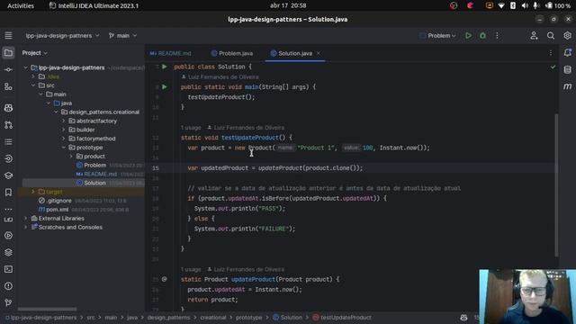Open the Database tool window
The width and height of the screenshot is (576, 324).
point(567,70)
